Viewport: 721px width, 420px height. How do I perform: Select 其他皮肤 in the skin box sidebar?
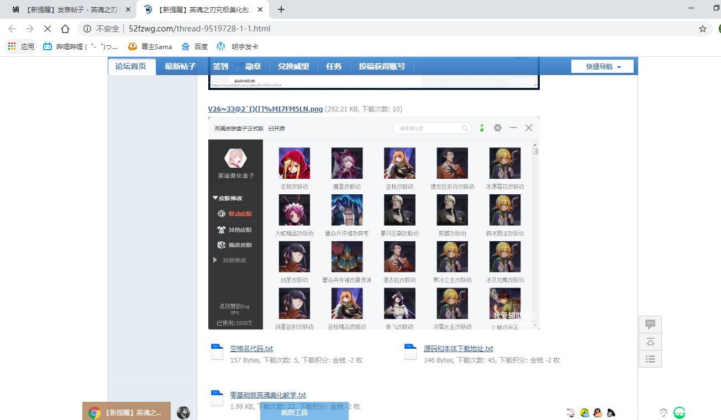235,230
